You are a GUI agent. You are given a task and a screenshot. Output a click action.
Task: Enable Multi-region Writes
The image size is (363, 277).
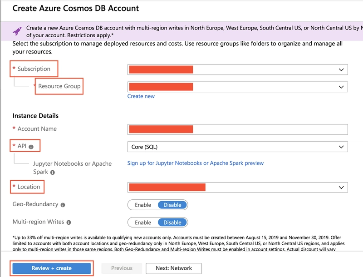point(143,223)
